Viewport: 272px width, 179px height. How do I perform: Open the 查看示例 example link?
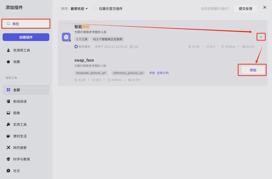point(163,73)
